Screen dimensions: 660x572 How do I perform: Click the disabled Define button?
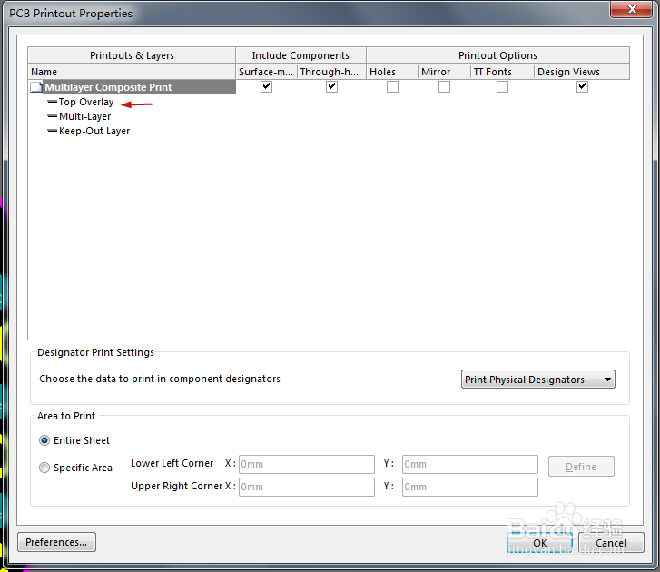coord(581,467)
